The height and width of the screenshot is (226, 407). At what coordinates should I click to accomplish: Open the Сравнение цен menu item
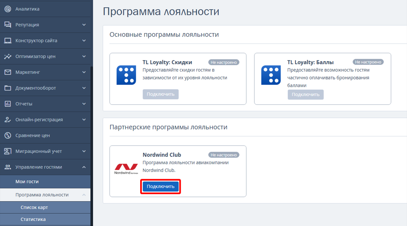click(x=45, y=136)
